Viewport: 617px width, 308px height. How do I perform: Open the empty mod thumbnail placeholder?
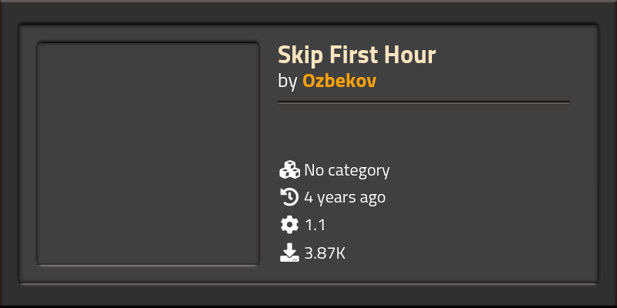147,154
